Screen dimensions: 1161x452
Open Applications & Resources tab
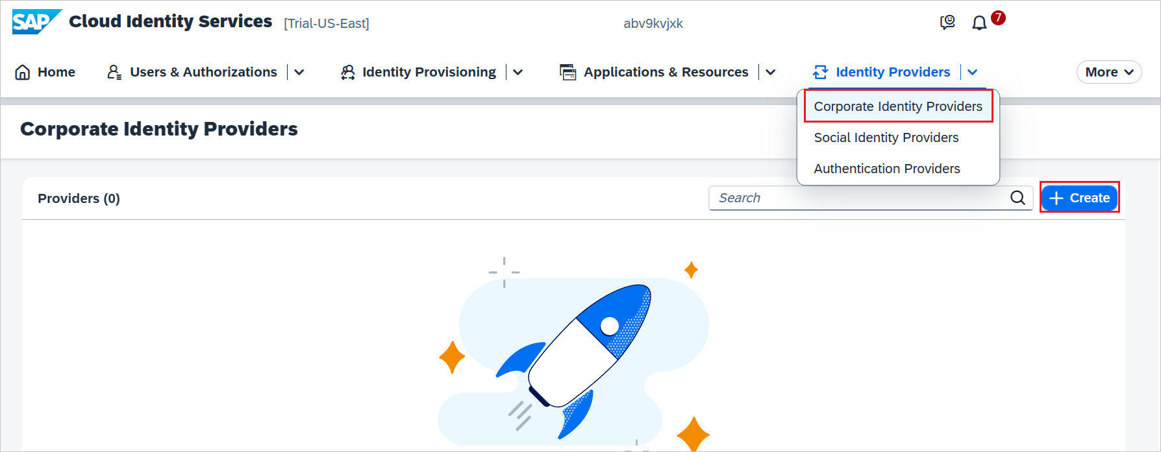[x=666, y=72]
